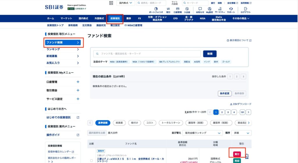Image resolution: width=298 pixels, height=163 pixels.
Task: Select theme tag NISA（成長投資枠）
Action: pos(119,62)
